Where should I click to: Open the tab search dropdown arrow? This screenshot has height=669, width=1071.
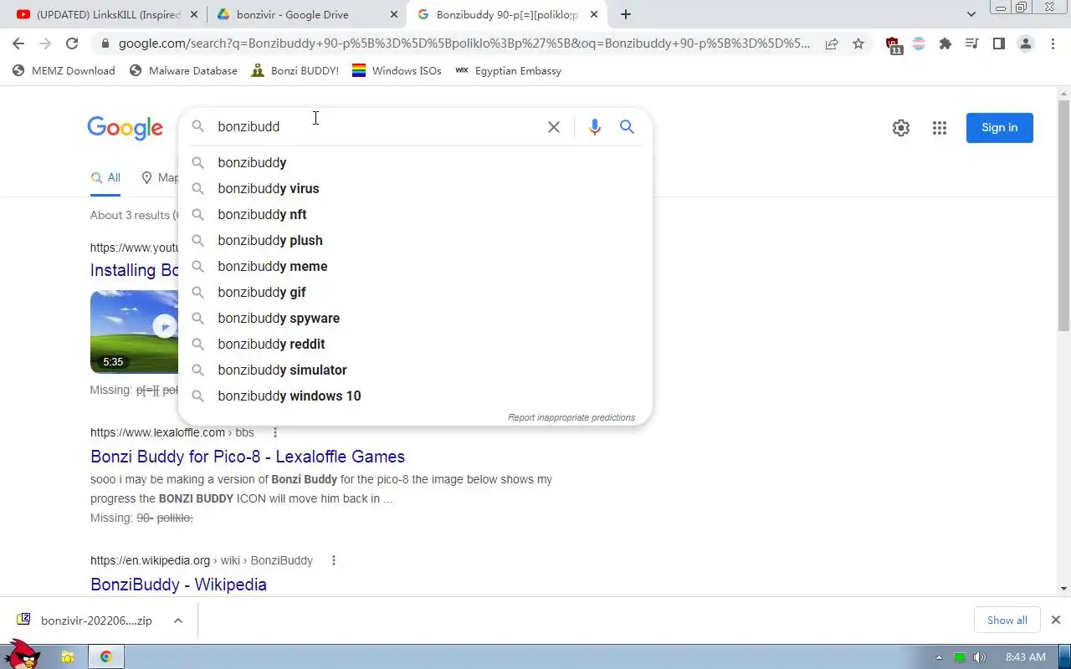971,14
